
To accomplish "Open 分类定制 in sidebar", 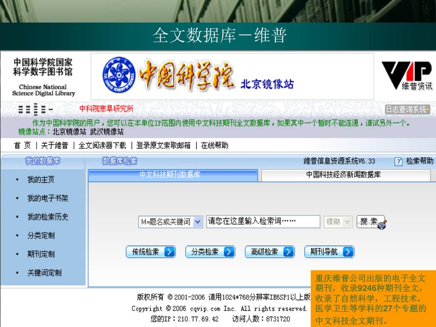I will [x=41, y=235].
